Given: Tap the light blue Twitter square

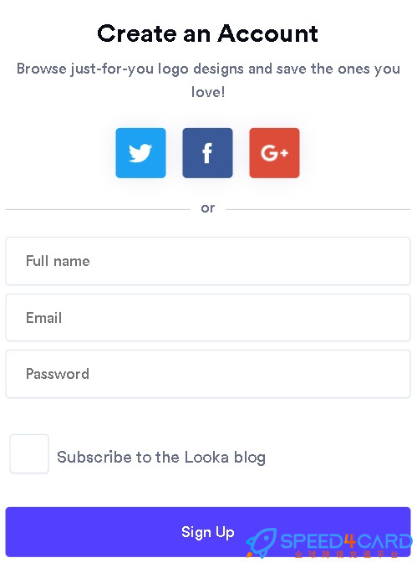Looking at the screenshot, I should (x=140, y=153).
